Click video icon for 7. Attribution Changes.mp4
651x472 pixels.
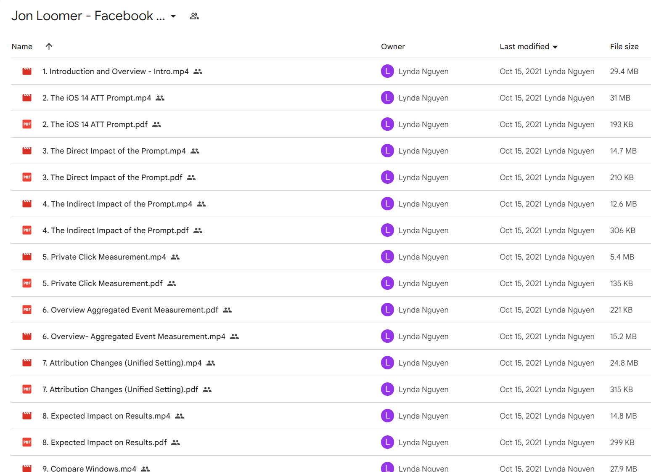(x=27, y=363)
